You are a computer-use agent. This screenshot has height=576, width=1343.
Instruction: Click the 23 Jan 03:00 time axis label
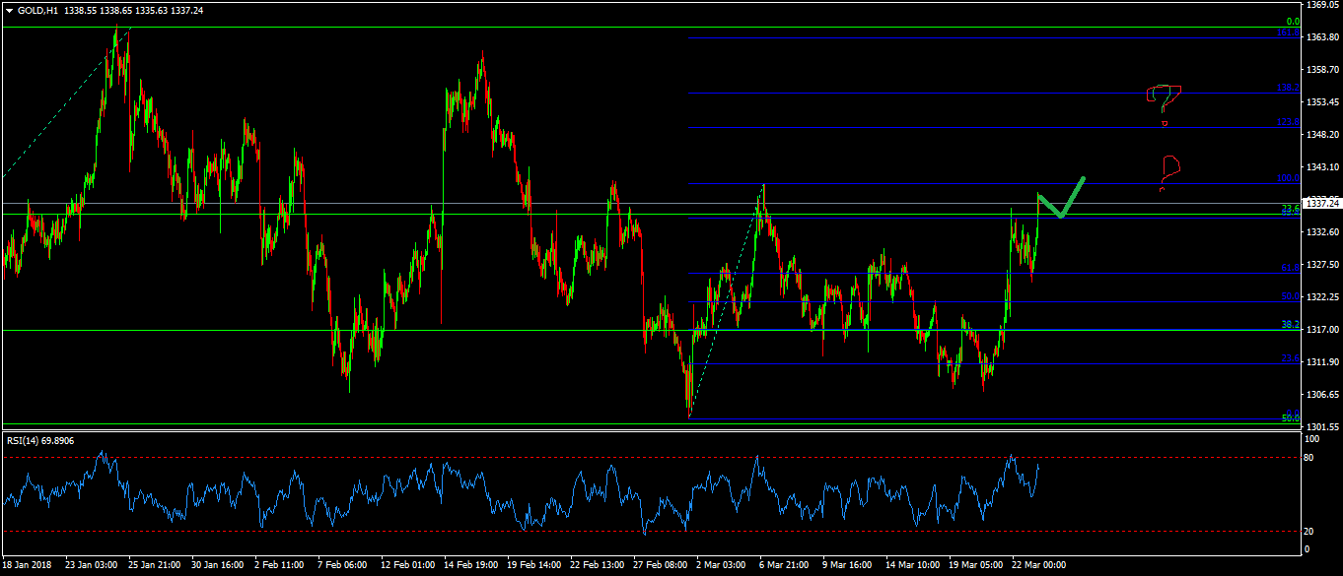pyautogui.click(x=91, y=565)
